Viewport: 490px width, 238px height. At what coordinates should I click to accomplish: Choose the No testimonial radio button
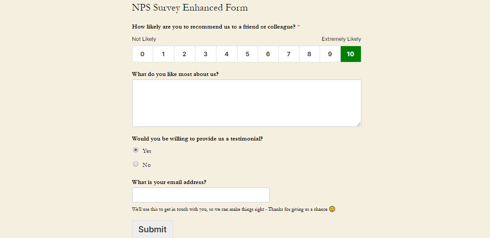click(x=136, y=164)
